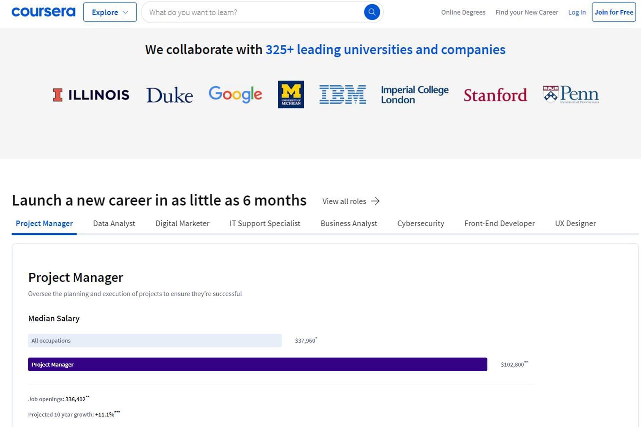Open the Explore dropdown menu
The height and width of the screenshot is (427, 641).
(109, 12)
